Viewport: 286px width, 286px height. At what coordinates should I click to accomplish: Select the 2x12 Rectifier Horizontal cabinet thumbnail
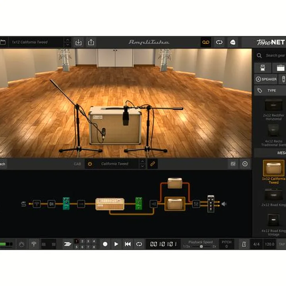[x=273, y=105]
